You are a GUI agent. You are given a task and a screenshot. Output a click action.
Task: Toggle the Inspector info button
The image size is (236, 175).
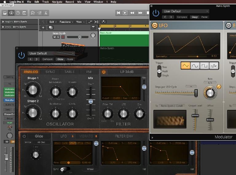coord(11,13)
